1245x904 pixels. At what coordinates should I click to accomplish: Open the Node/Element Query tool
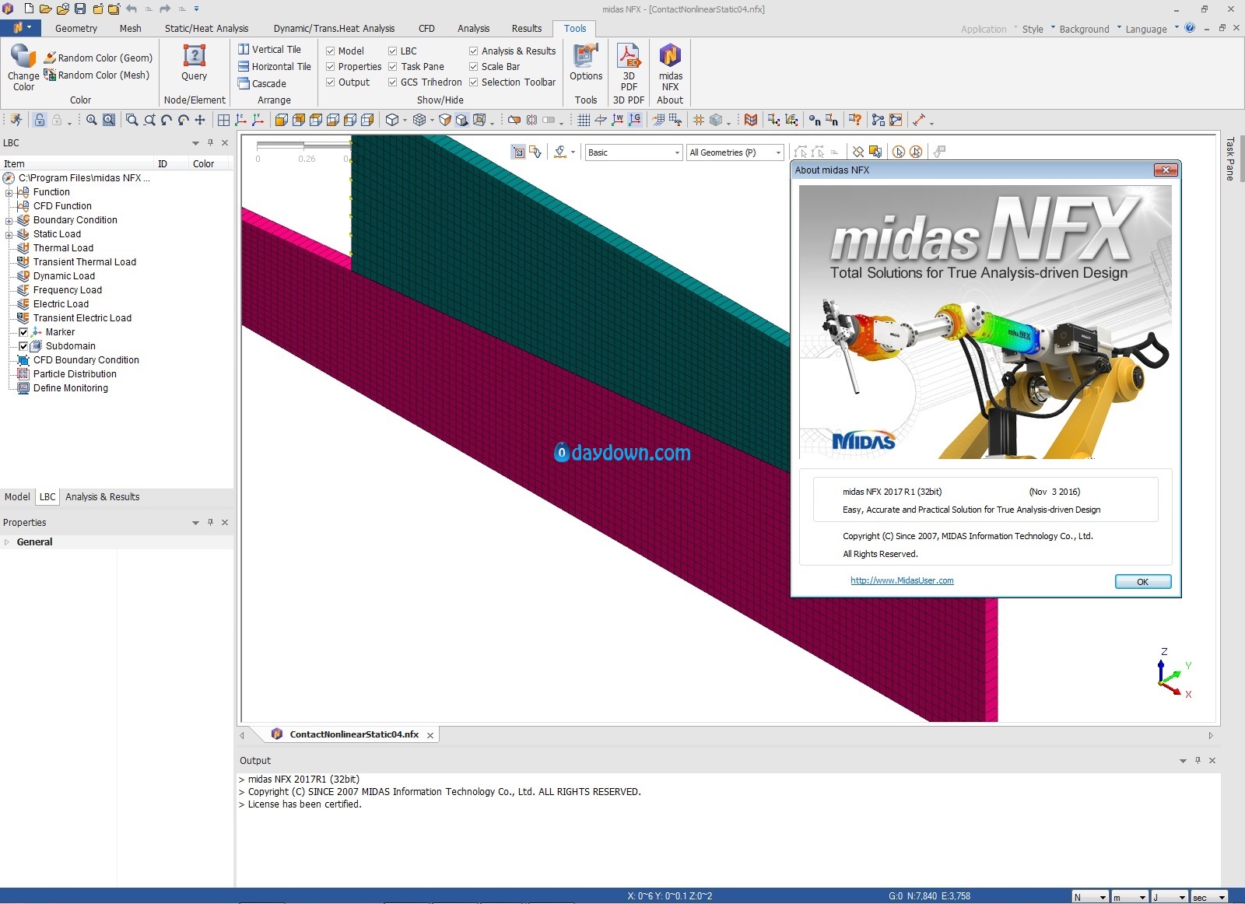point(194,62)
